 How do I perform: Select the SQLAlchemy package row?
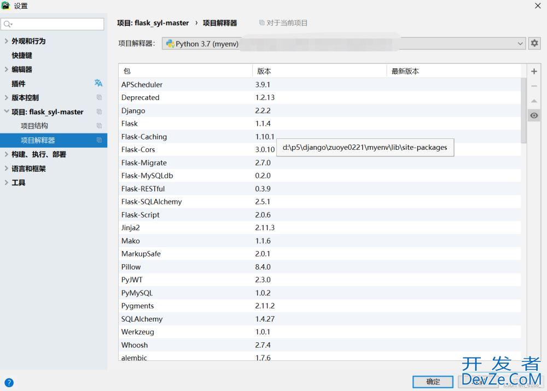[x=320, y=319]
